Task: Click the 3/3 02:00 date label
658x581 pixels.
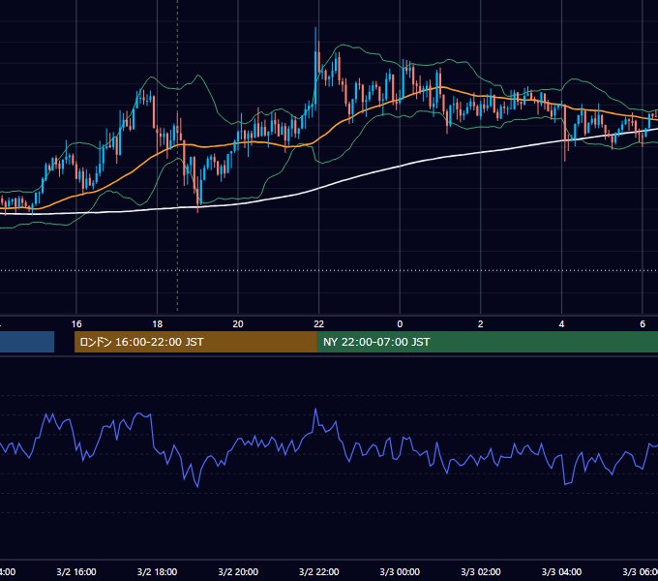Action: coord(481,571)
